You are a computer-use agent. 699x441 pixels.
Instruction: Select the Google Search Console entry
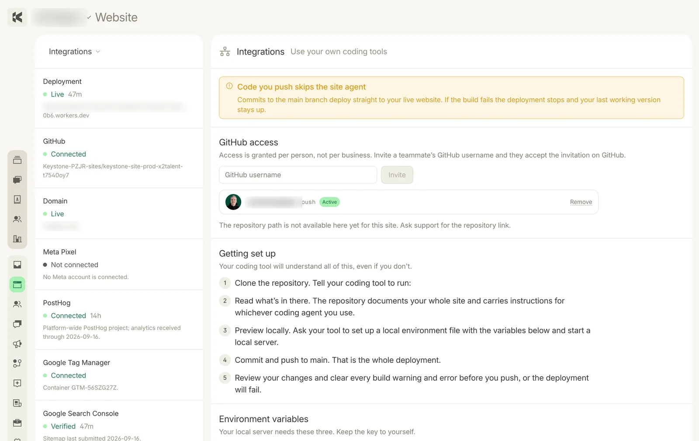tap(119, 421)
